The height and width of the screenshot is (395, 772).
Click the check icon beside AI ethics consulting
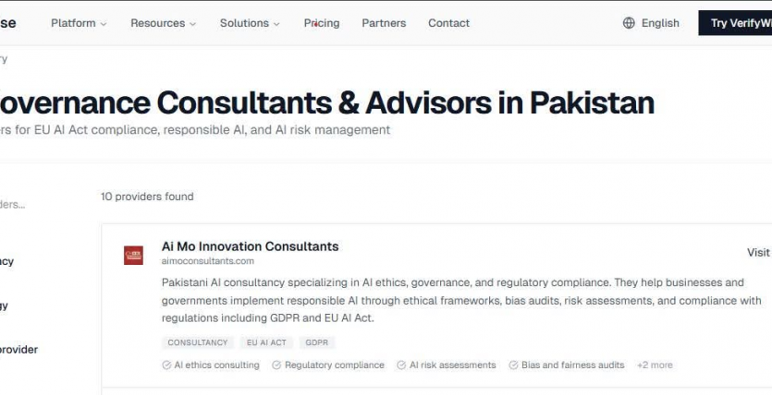coord(166,365)
